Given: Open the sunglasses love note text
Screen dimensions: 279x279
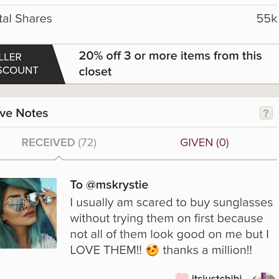Looking at the screenshot, I should [x=171, y=226].
